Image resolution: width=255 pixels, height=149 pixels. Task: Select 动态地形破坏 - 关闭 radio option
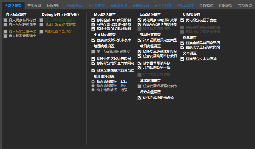point(93,86)
